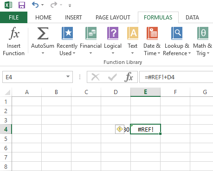Open Recently Used functions
The width and height of the screenshot is (213, 171).
pyautogui.click(x=67, y=41)
